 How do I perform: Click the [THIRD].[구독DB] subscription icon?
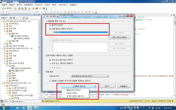(x=15, y=38)
